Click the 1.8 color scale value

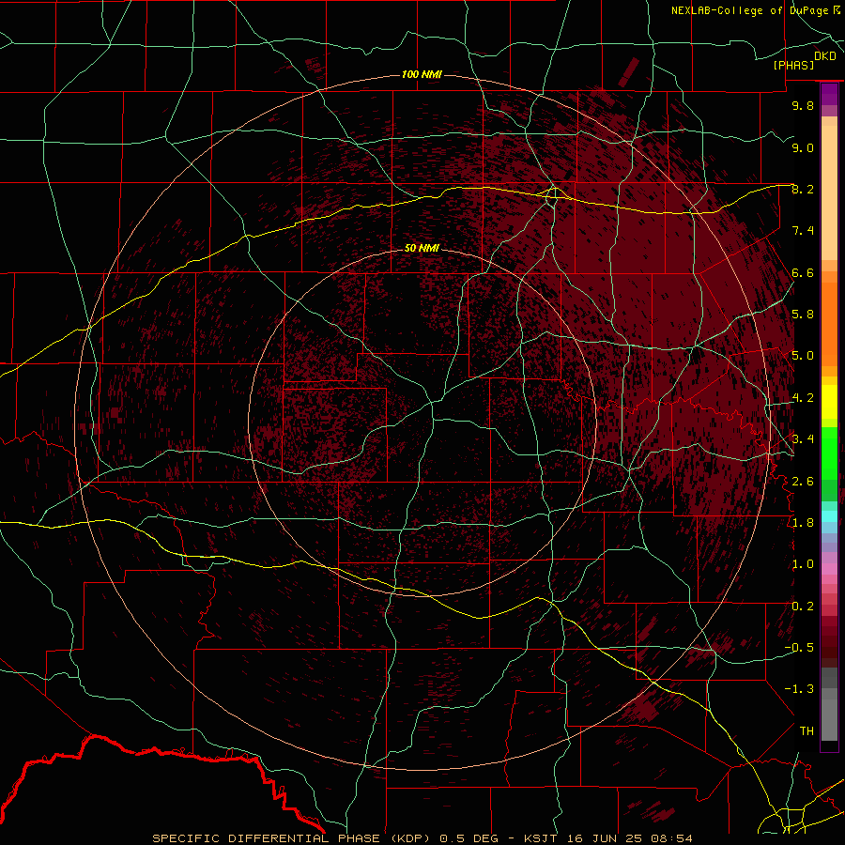click(x=803, y=523)
